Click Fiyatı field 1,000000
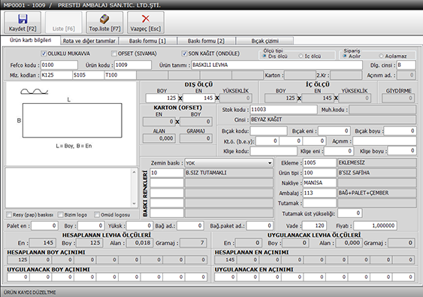The height and width of the screenshot is (297, 423). pyautogui.click(x=375, y=226)
